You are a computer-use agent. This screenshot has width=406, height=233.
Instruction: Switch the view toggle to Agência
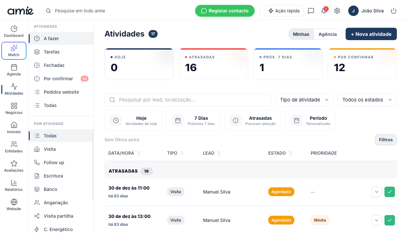point(327,34)
